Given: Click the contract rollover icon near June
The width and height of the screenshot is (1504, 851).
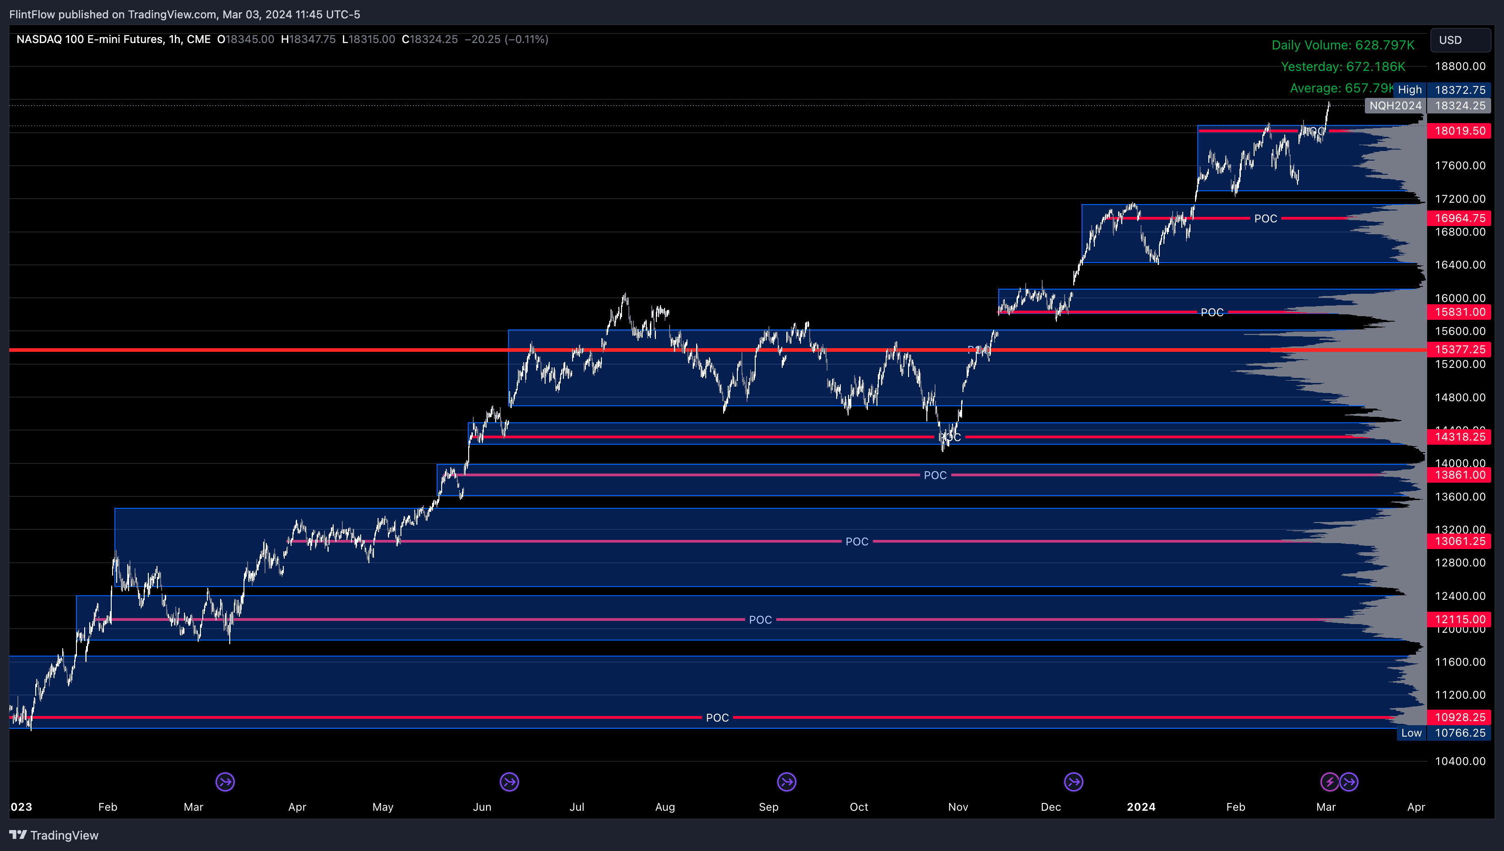Looking at the screenshot, I should point(509,781).
